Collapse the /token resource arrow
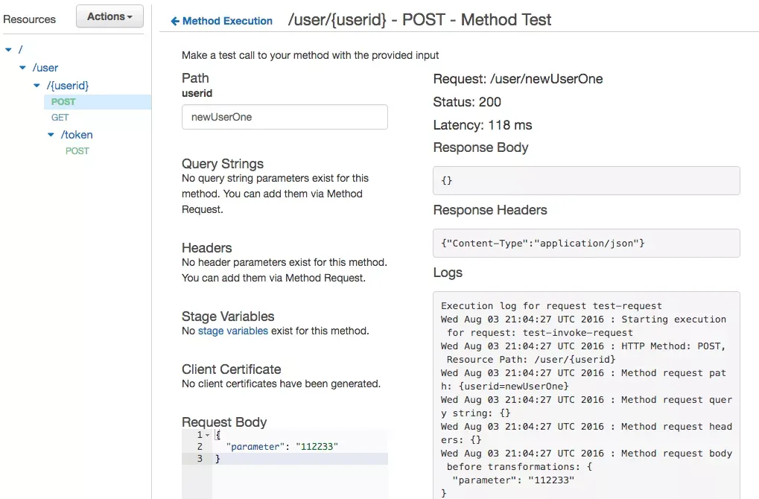 51,135
